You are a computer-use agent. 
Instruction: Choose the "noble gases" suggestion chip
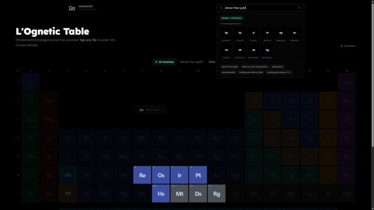coord(277,67)
